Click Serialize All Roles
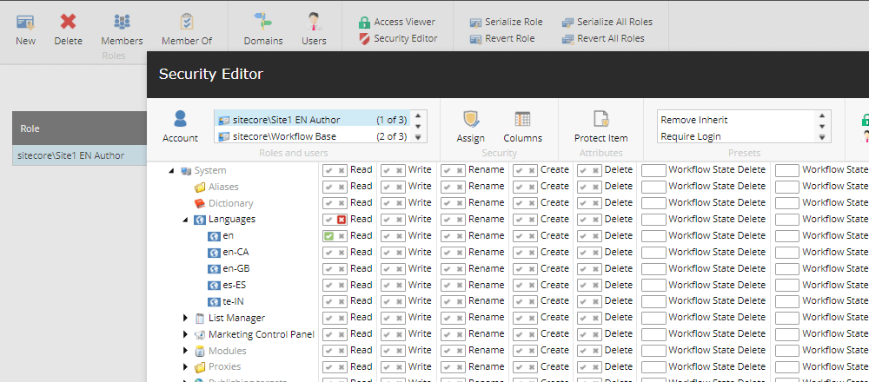Viewport: 869px width, 382px height. [607, 23]
